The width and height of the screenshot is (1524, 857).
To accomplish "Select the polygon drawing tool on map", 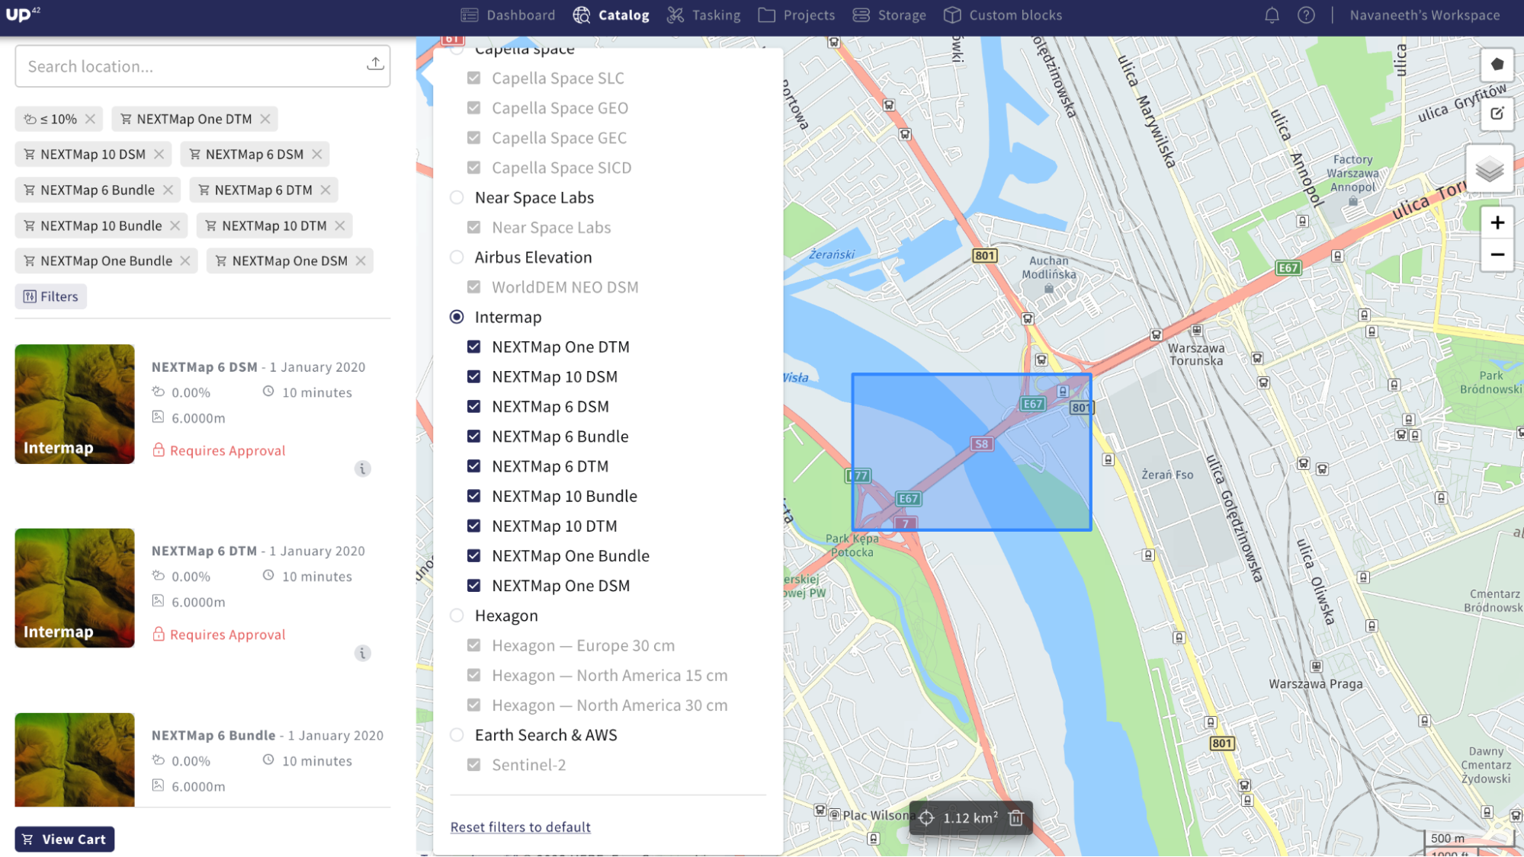I will 1497,65.
